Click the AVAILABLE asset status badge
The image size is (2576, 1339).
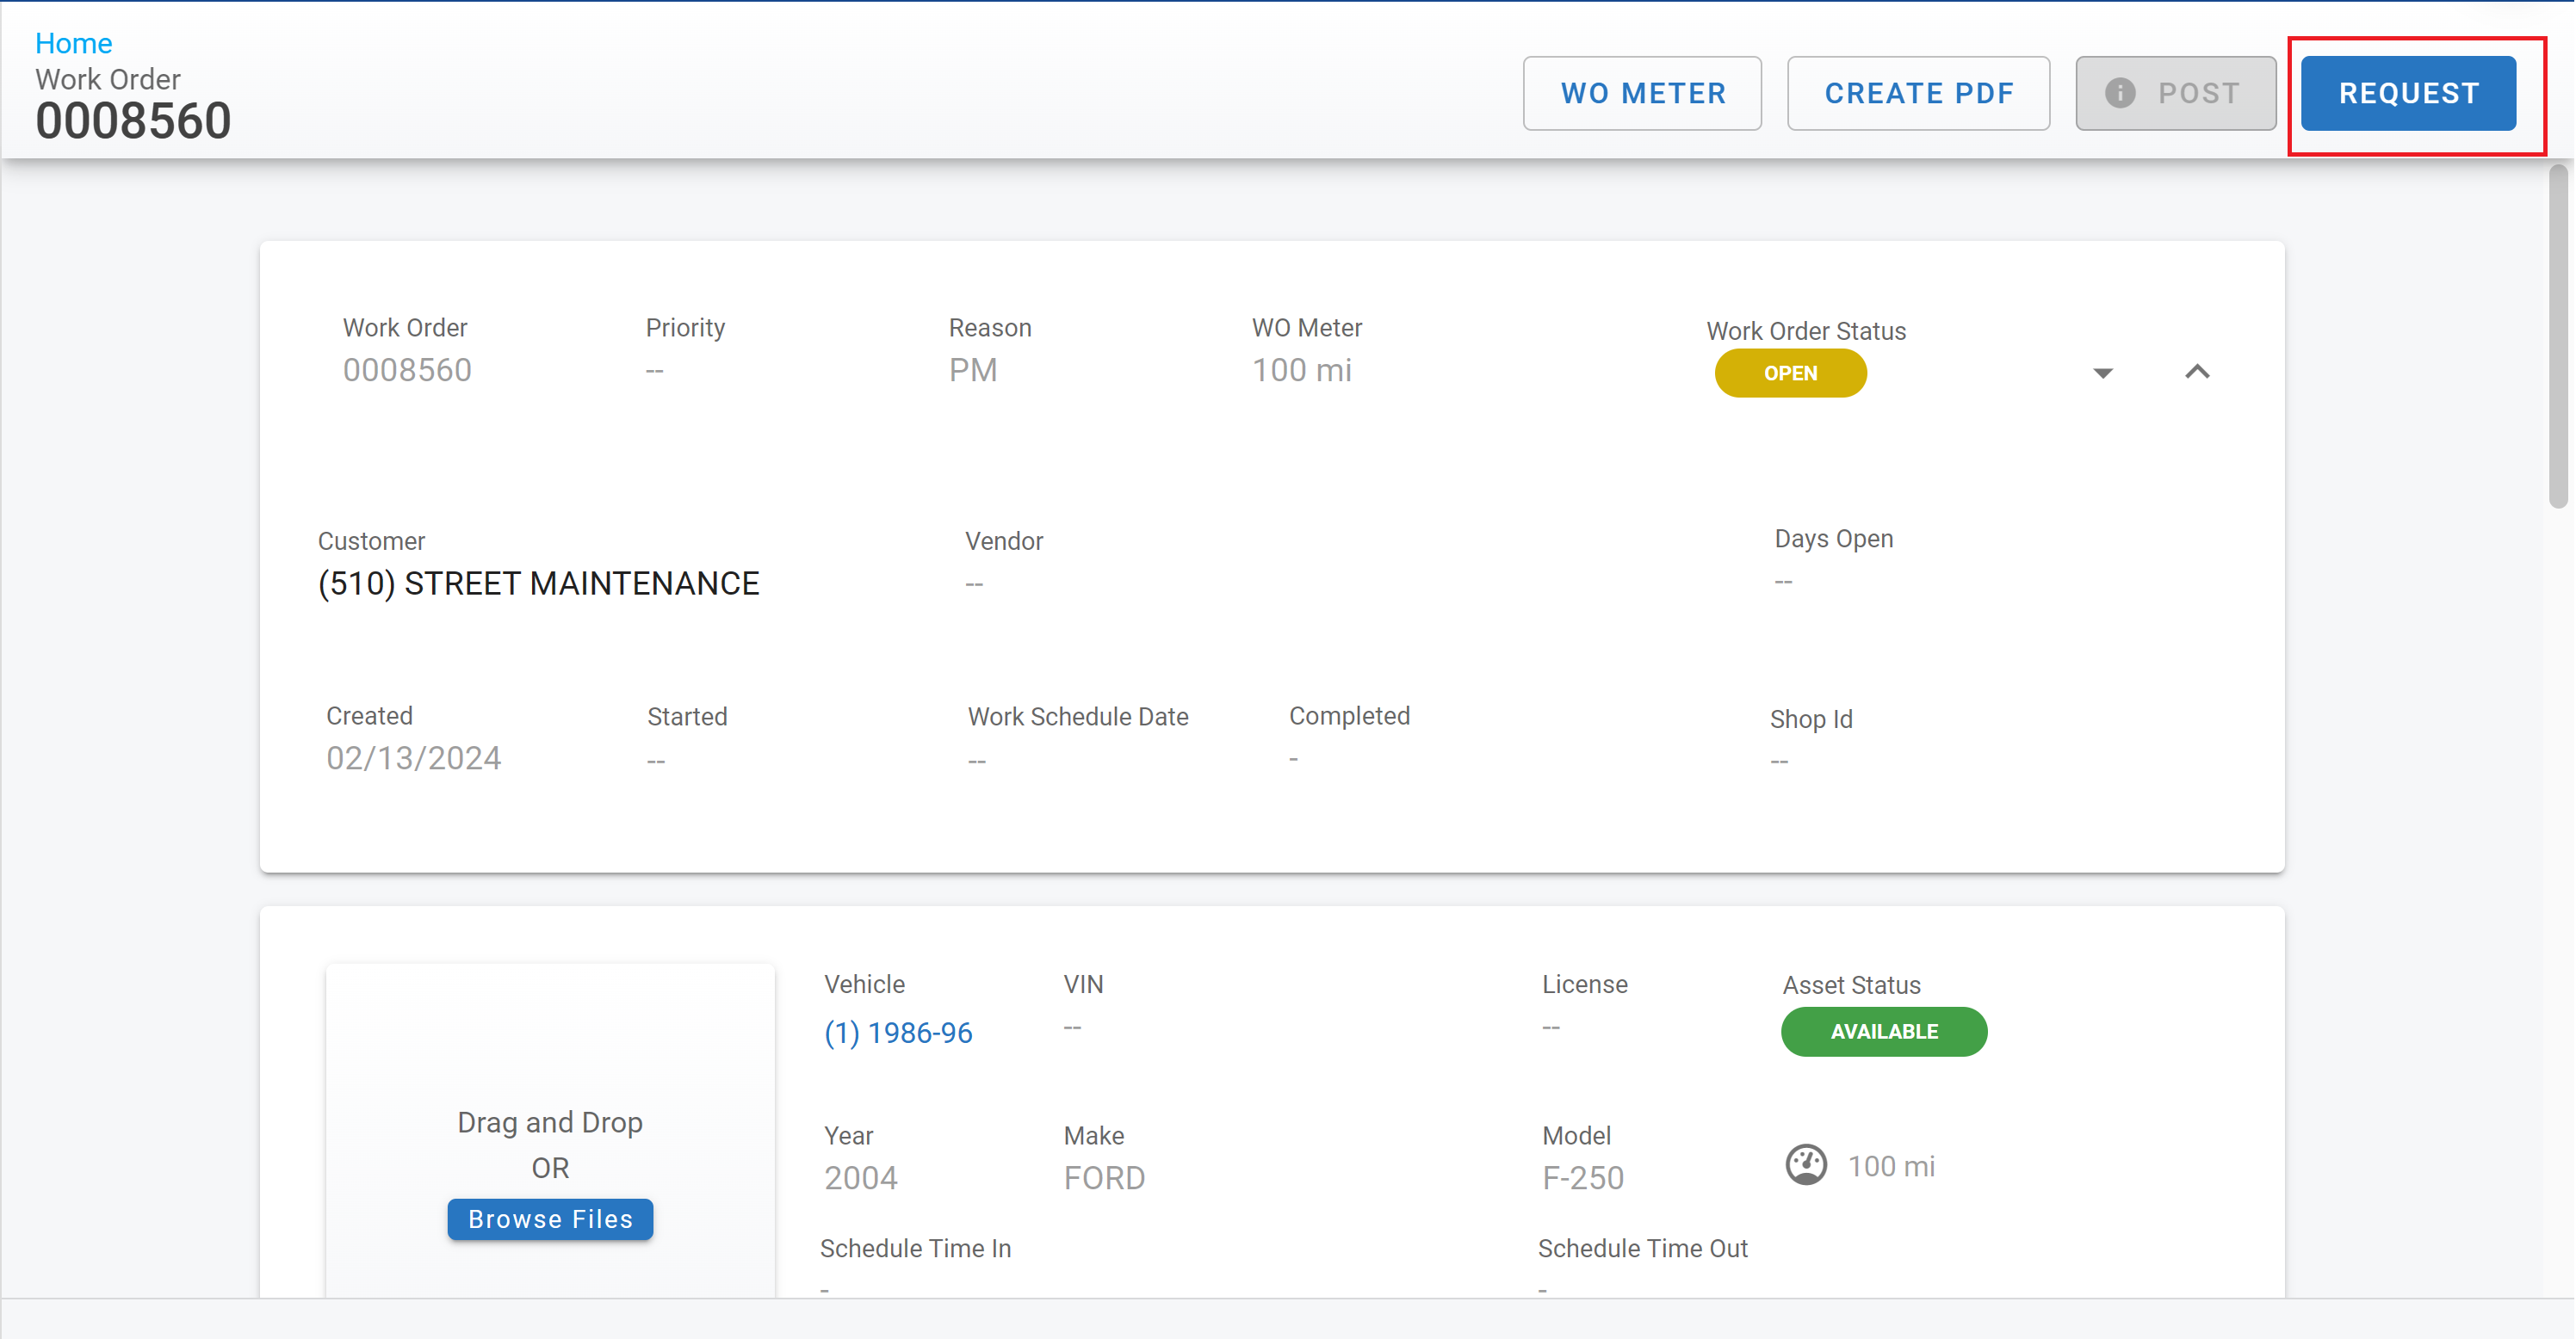coord(1883,1031)
